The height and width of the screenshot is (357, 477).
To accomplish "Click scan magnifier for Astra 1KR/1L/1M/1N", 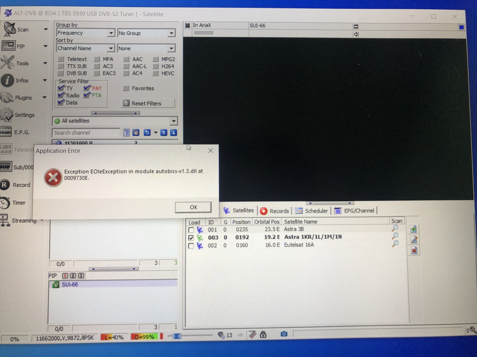I will point(396,236).
